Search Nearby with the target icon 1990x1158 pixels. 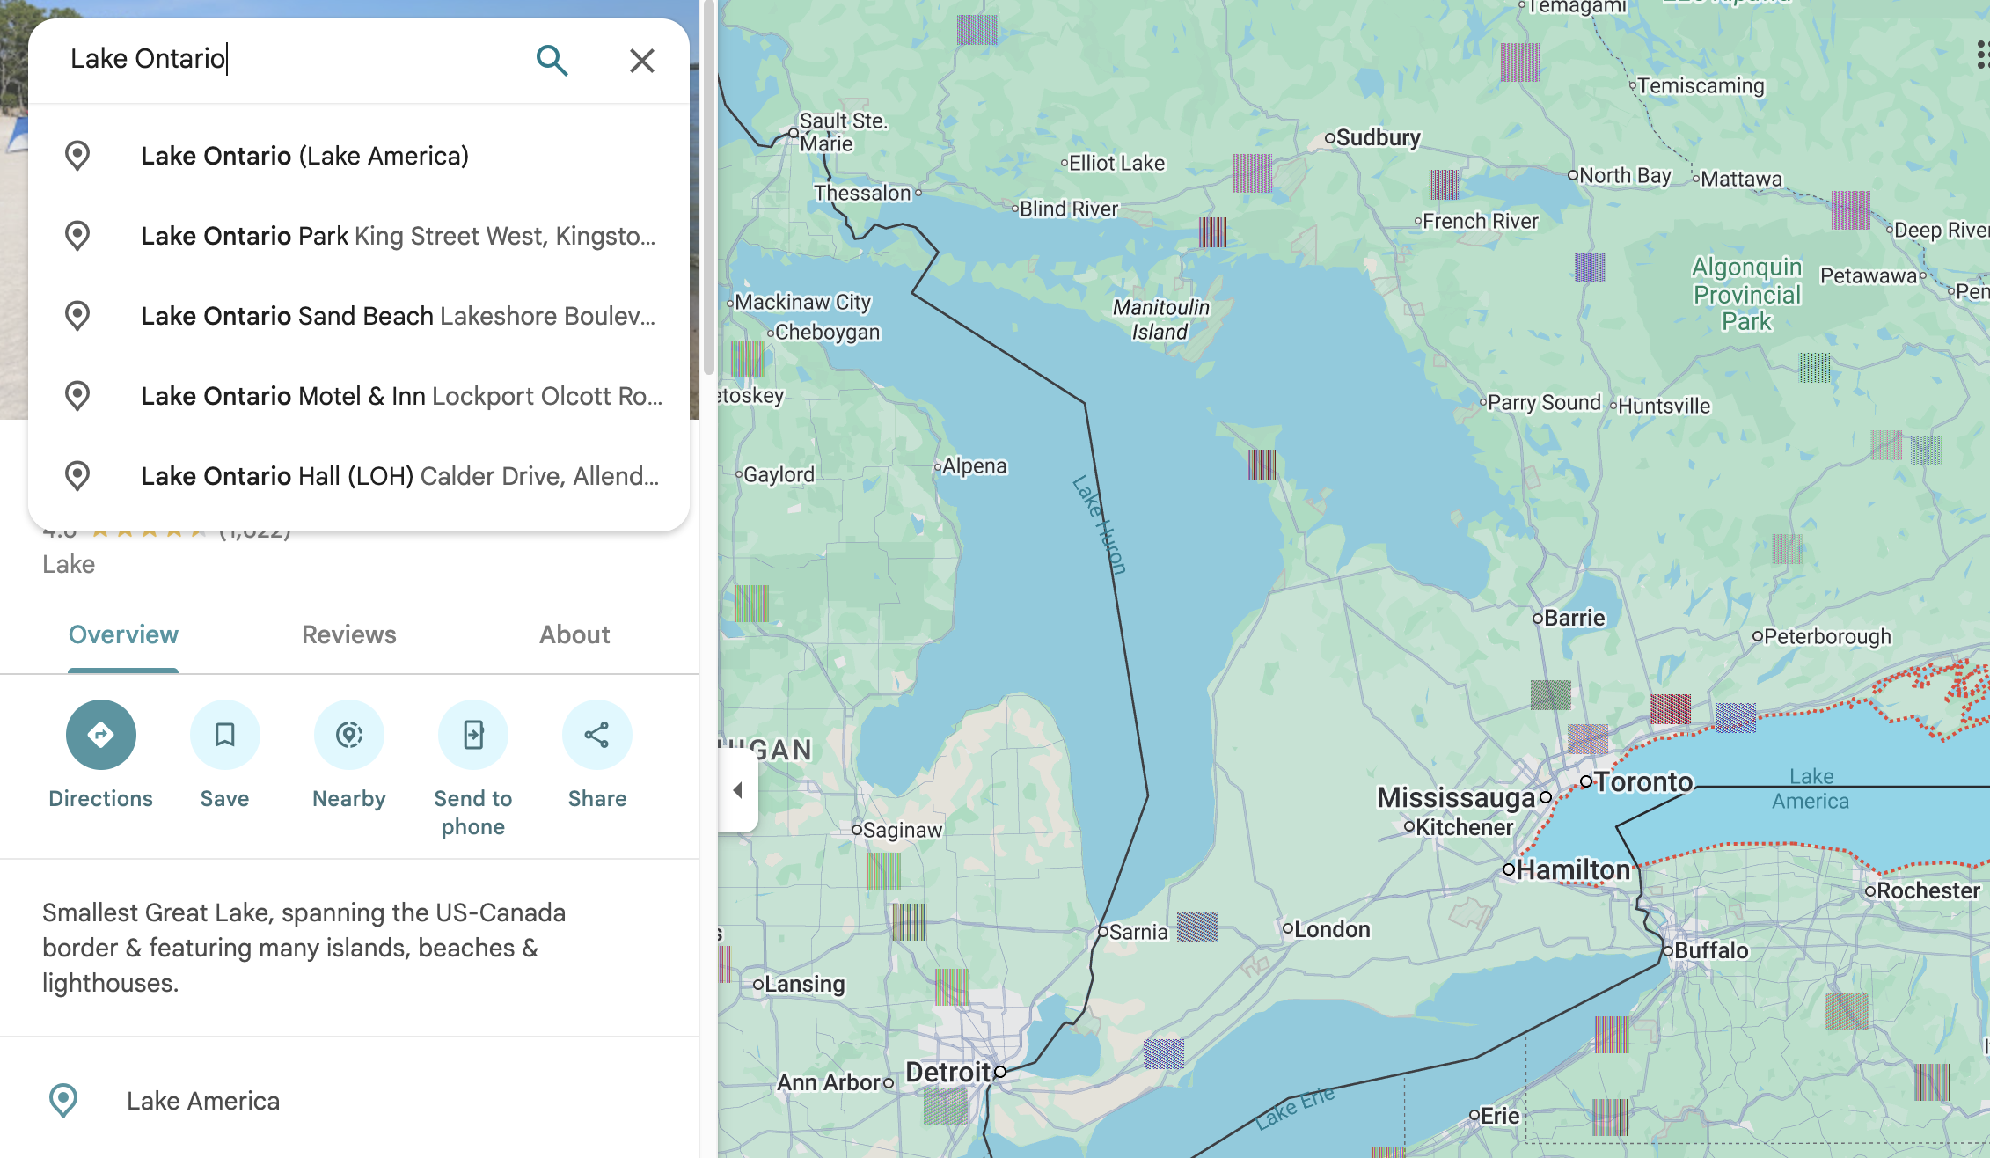click(x=349, y=735)
